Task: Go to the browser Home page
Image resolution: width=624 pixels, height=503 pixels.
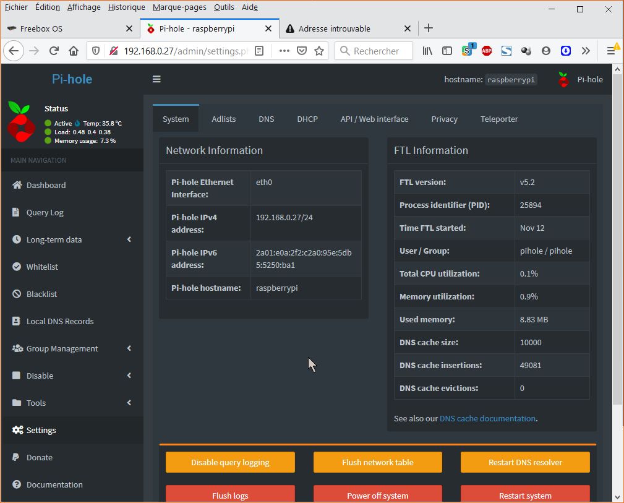Action: (x=74, y=51)
